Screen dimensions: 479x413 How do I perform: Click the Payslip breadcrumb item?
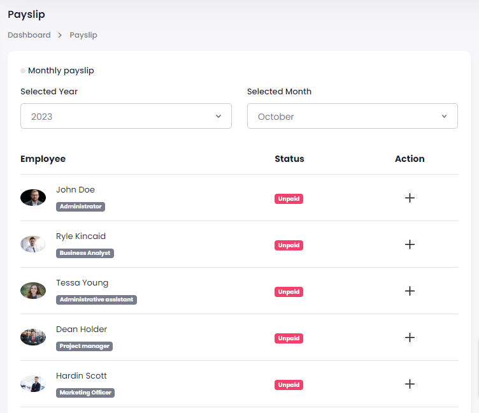coord(83,35)
